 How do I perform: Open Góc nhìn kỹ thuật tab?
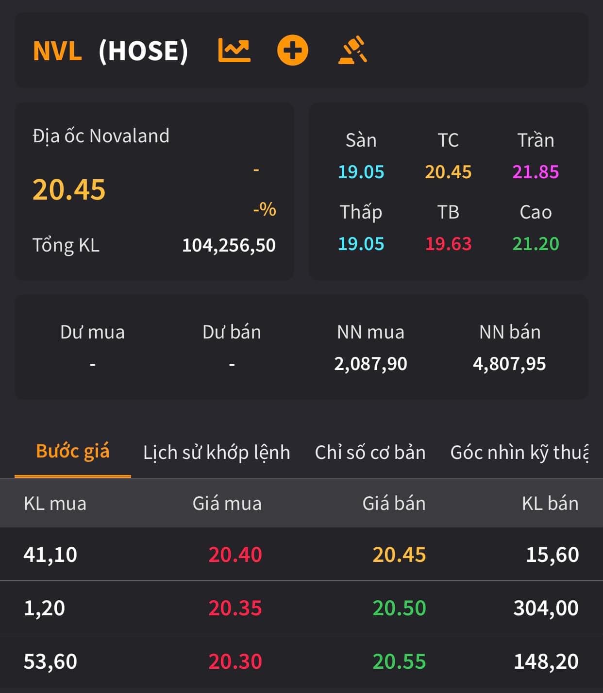[x=519, y=453]
